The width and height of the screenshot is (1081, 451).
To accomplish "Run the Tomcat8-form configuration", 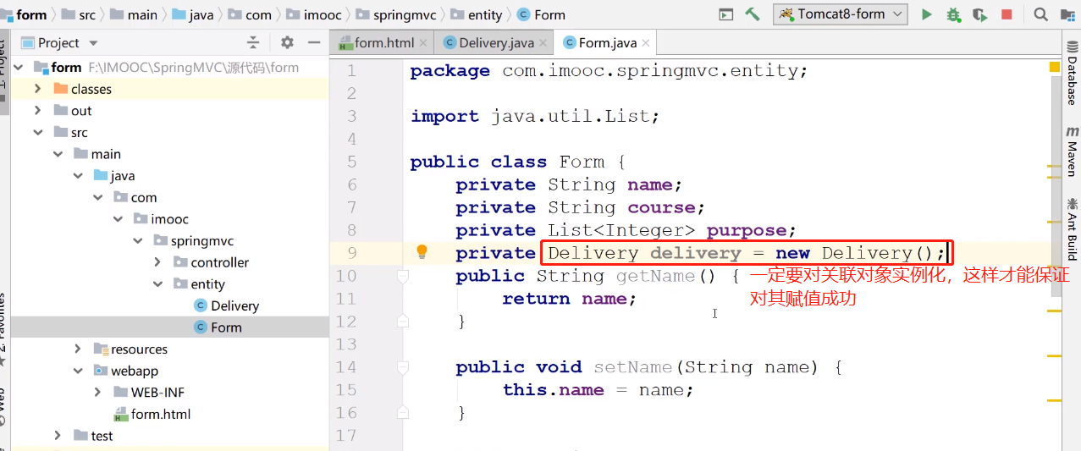I will pos(927,14).
